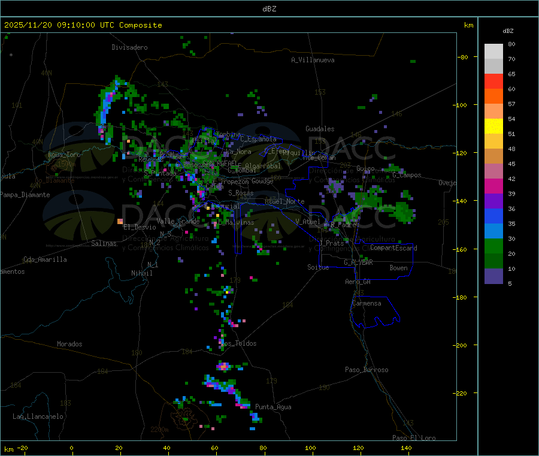
Task: Click the Salinas location label
Action: coord(104,243)
